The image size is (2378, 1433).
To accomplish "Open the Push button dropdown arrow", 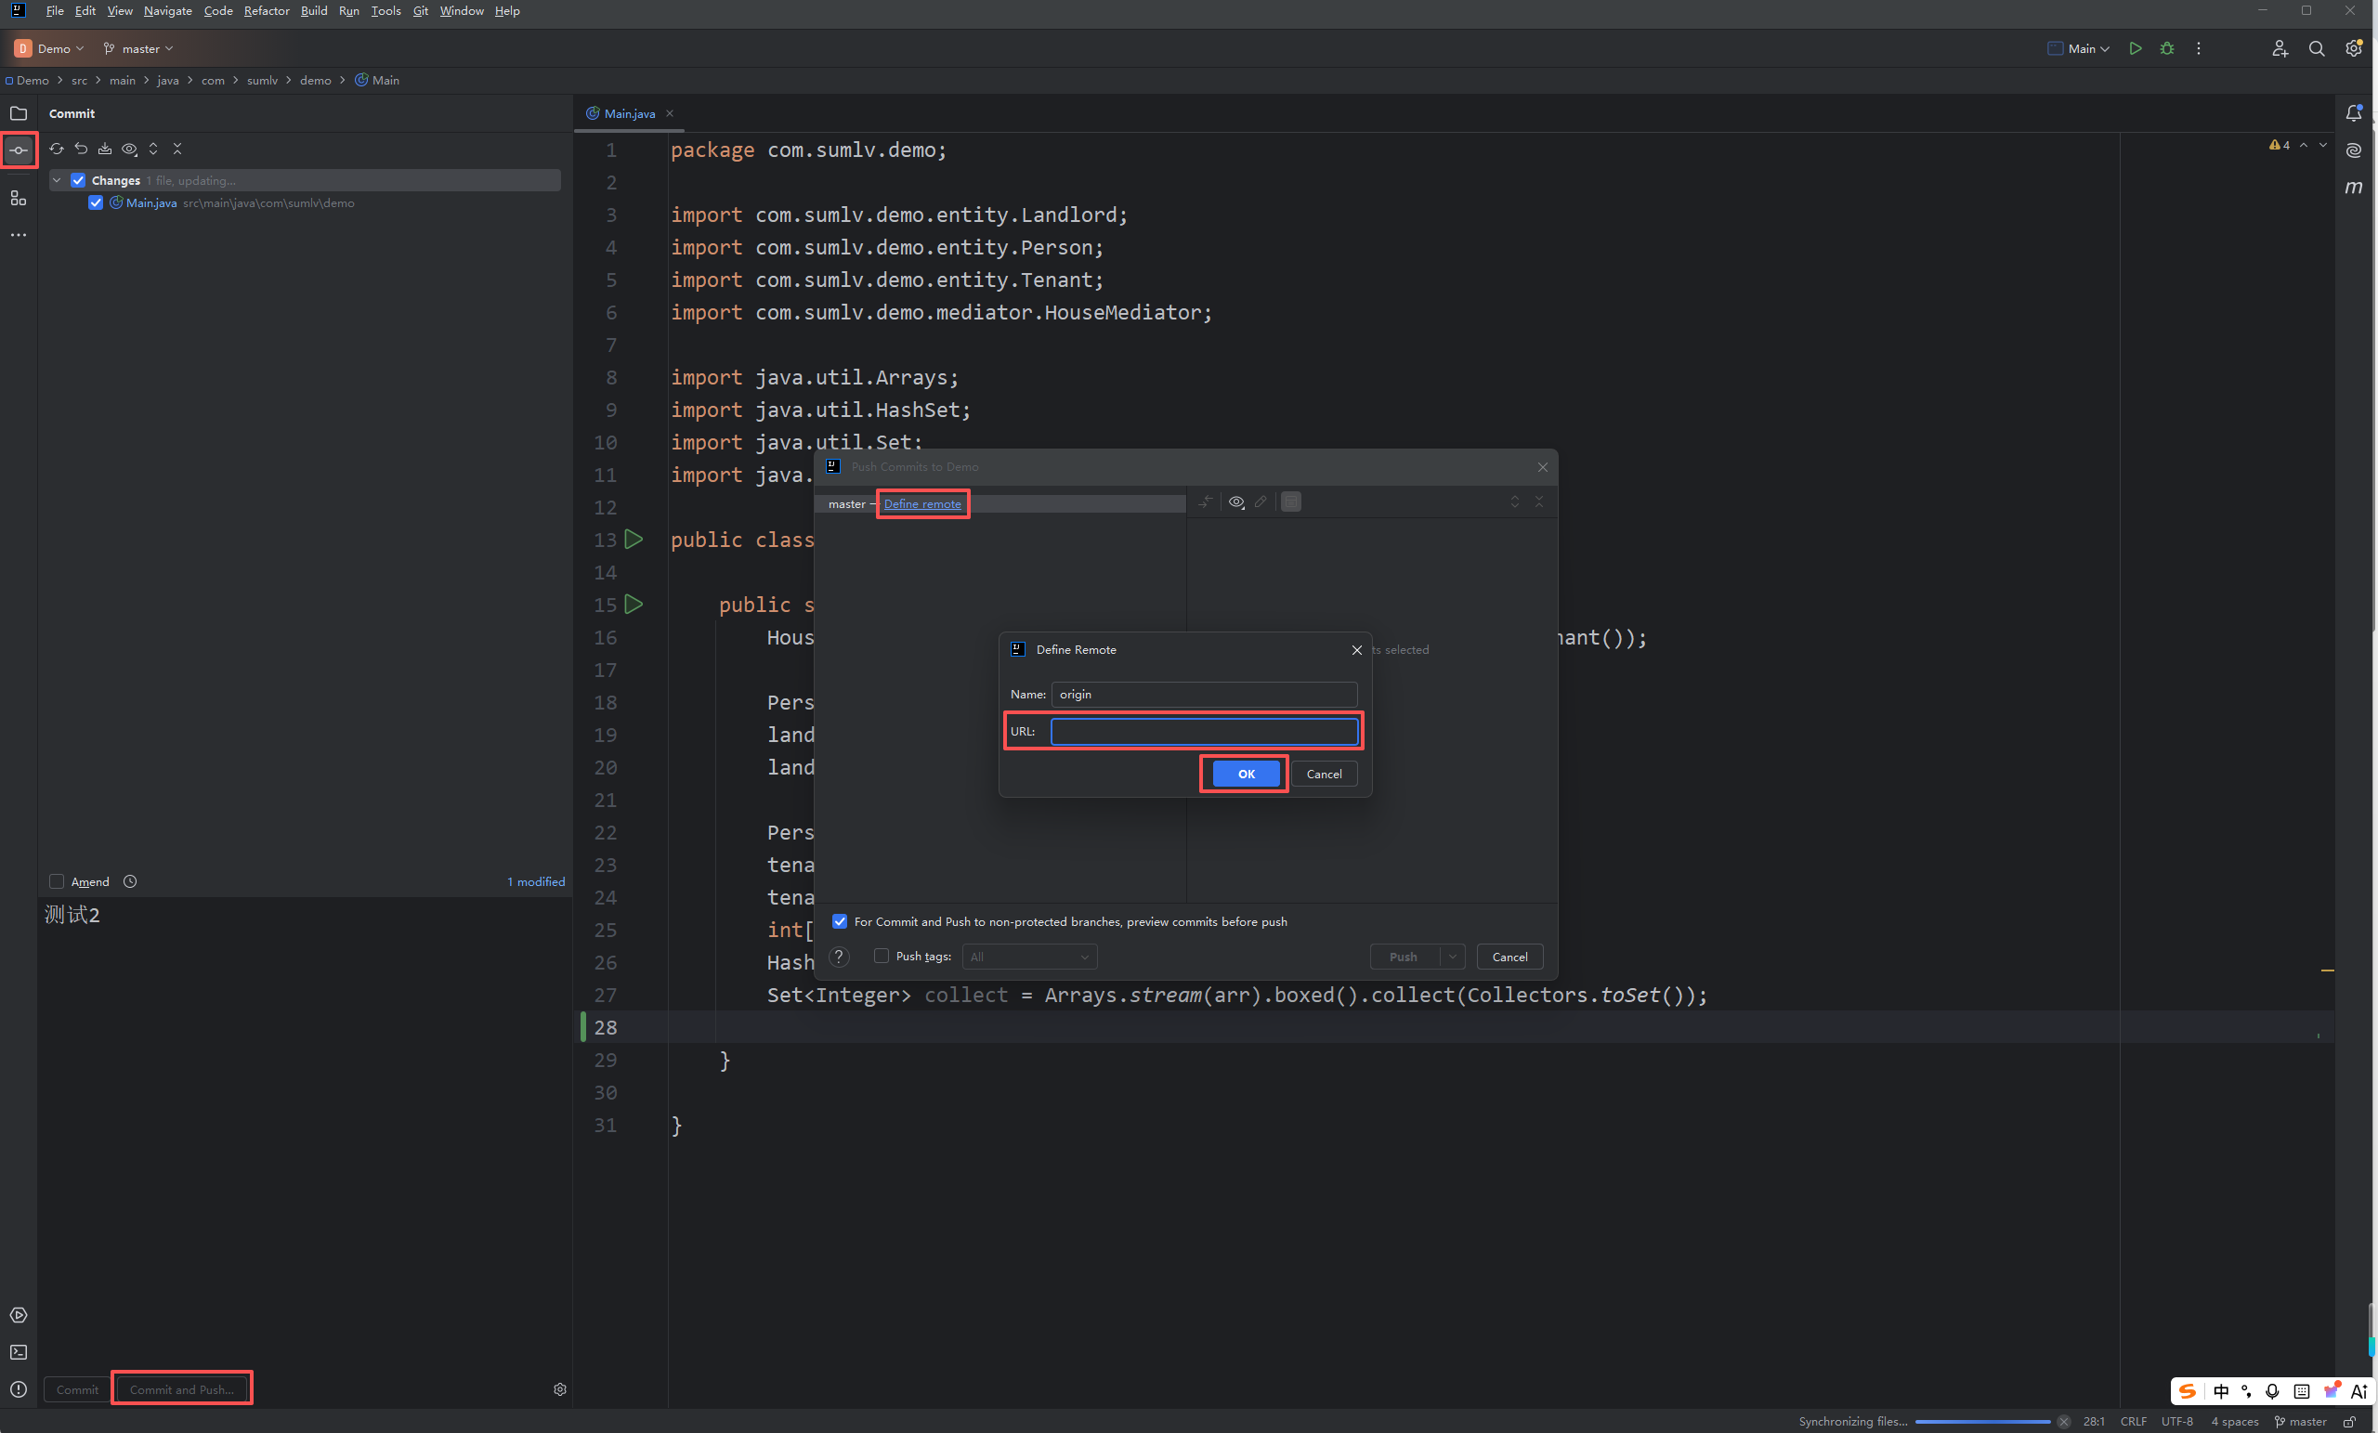I will (1453, 957).
